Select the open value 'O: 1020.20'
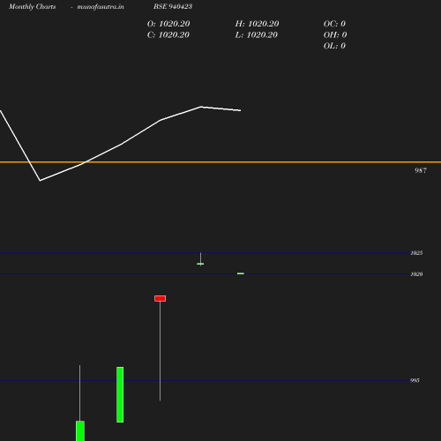The image size is (441, 441). pyautogui.click(x=168, y=24)
